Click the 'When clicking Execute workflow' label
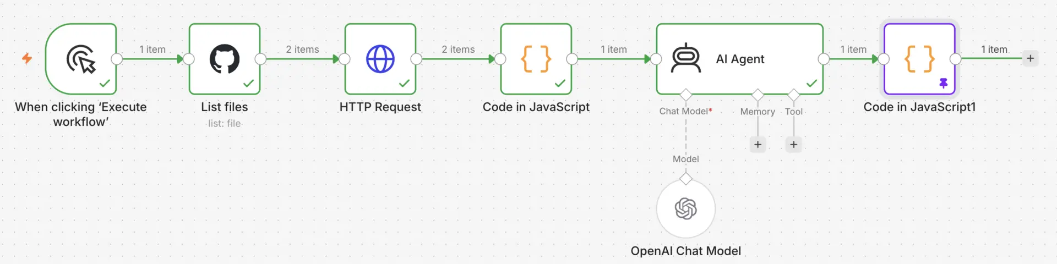Screen dimensions: 1057x264 tap(81, 114)
